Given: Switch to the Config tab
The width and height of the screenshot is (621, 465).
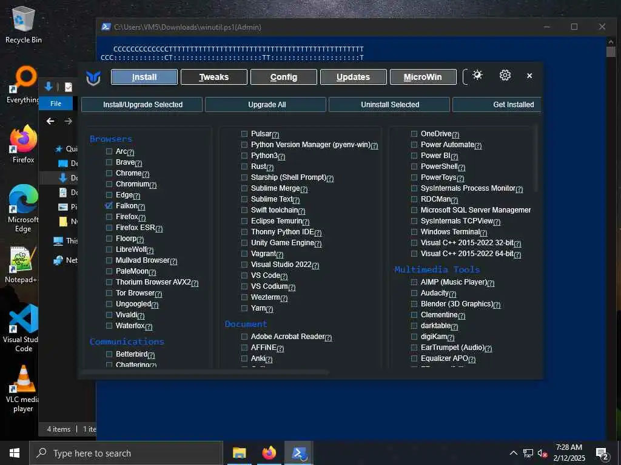Looking at the screenshot, I should click(284, 77).
